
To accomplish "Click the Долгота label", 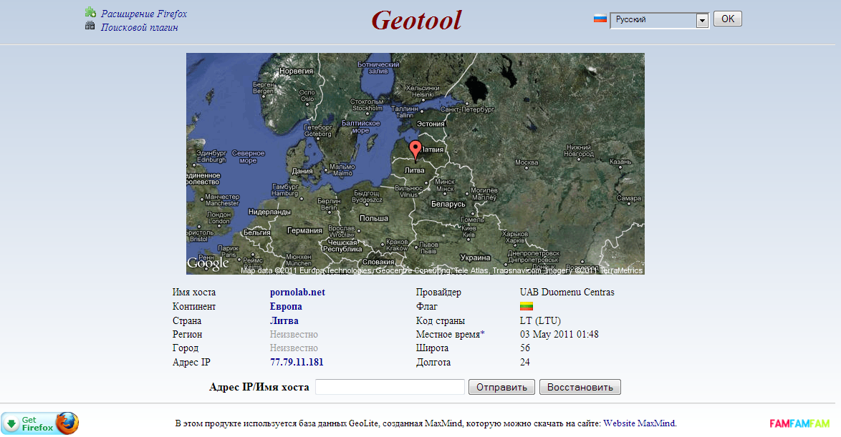I will pyautogui.click(x=433, y=362).
